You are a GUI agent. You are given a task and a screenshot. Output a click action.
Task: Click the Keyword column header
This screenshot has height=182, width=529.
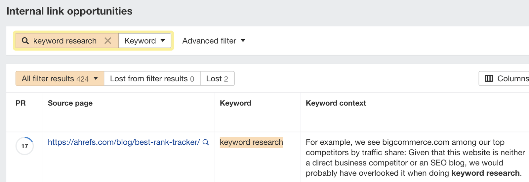click(235, 103)
